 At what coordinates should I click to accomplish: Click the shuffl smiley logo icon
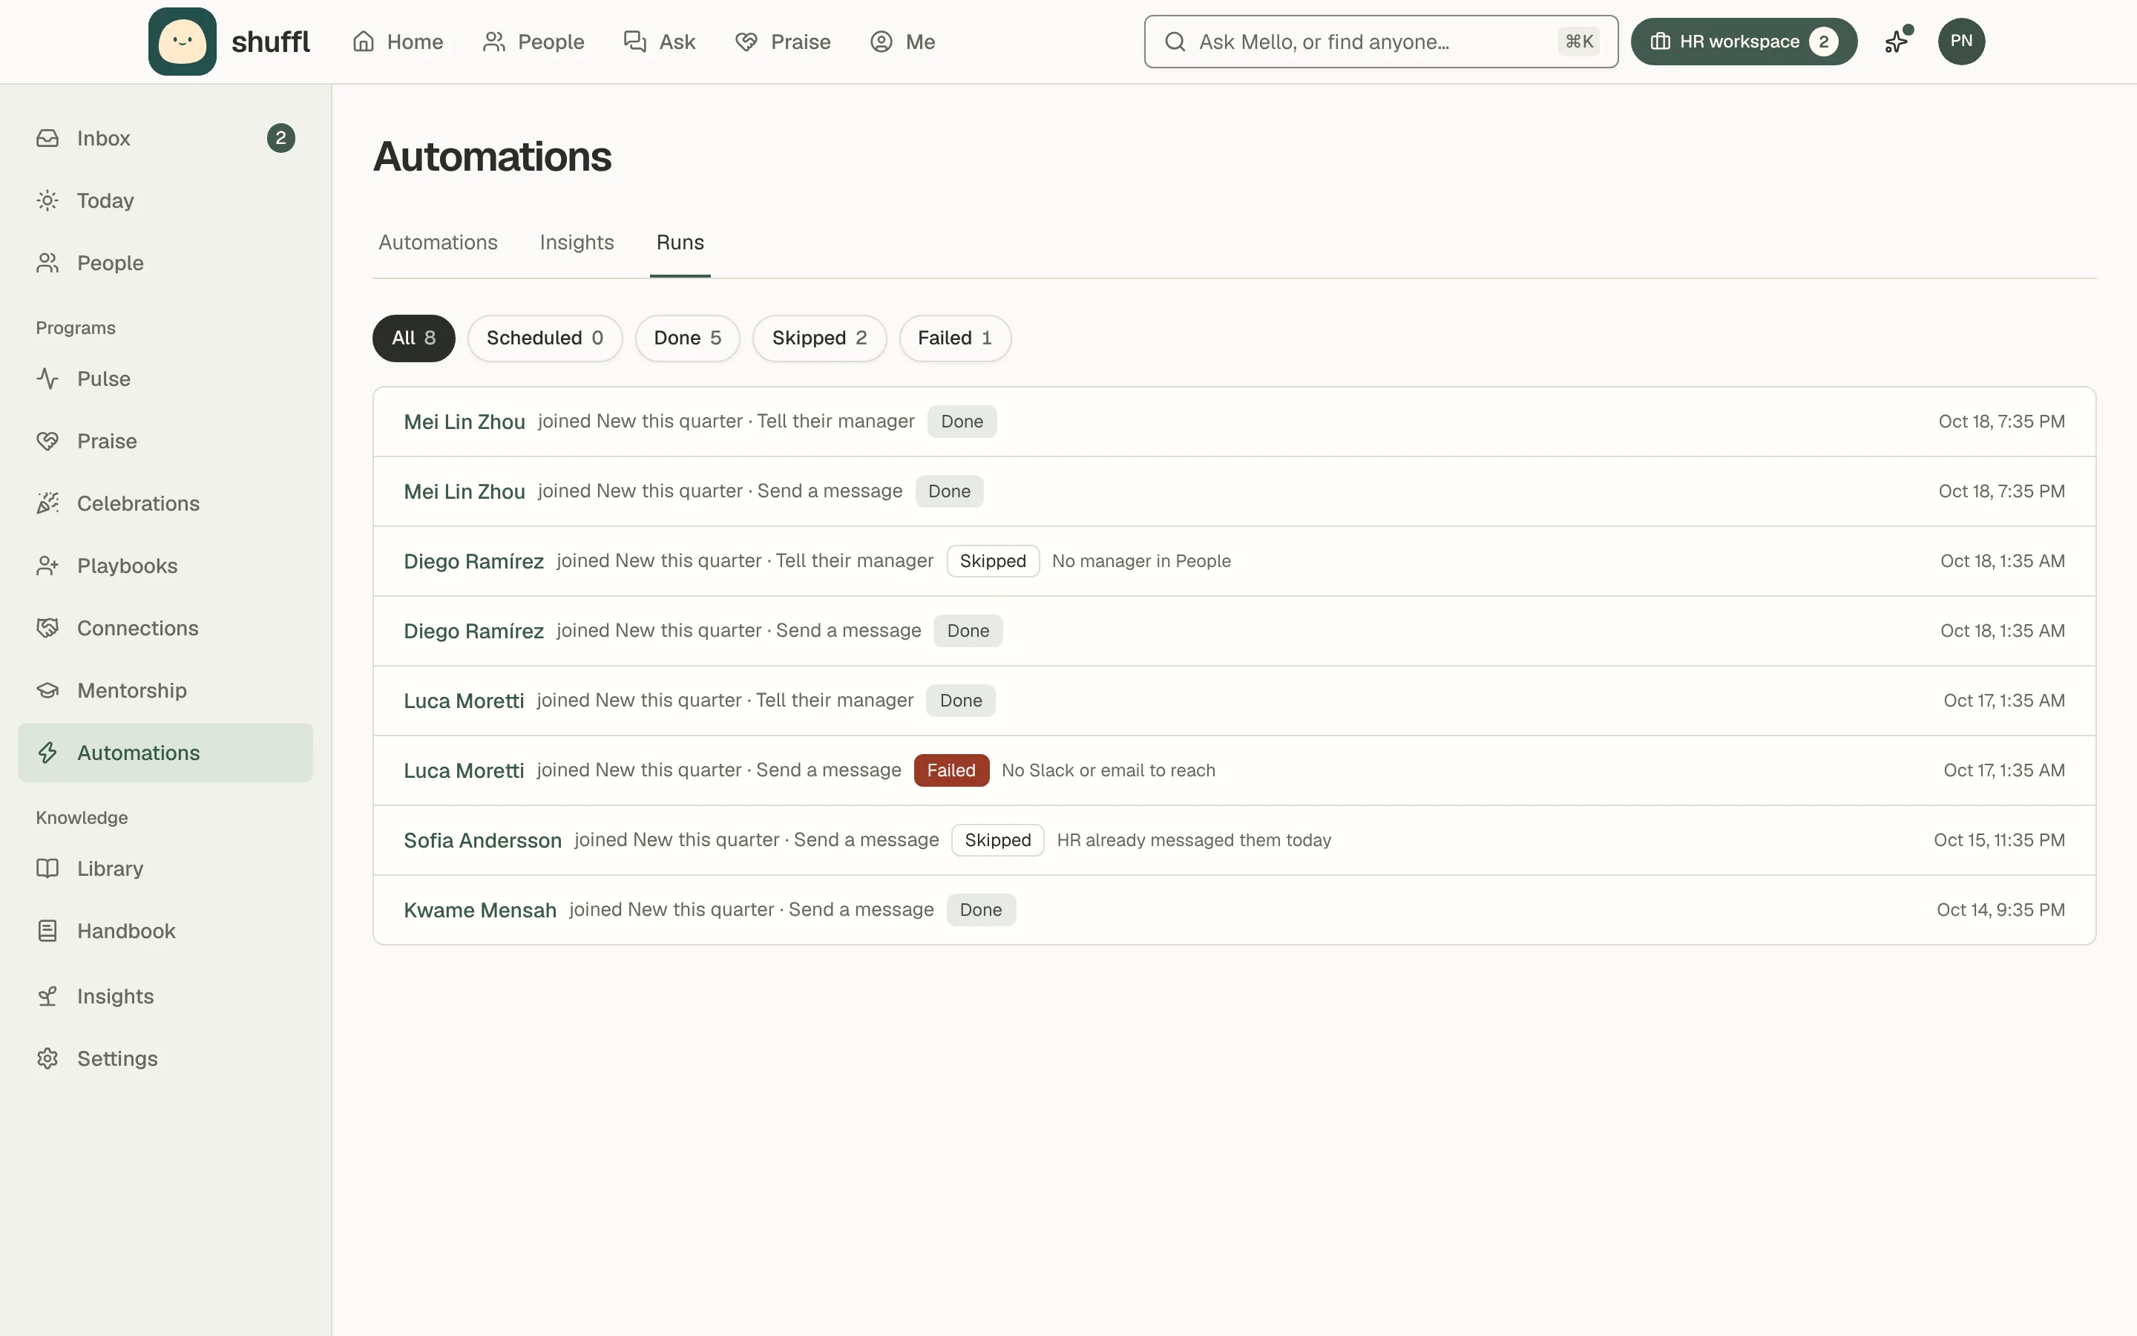coord(182,42)
